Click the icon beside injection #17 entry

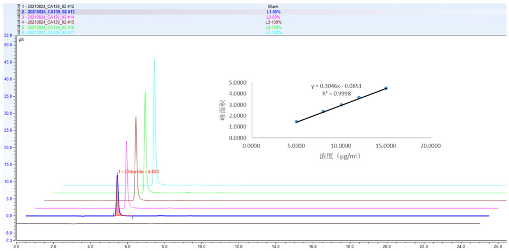pos(19,32)
